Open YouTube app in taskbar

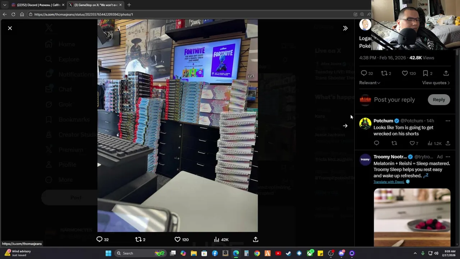(278, 253)
